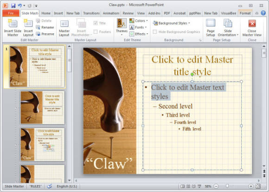Click the thumbnail pane scroll up arrow
Image resolution: width=269 pixels, height=192 pixels.
69,46
